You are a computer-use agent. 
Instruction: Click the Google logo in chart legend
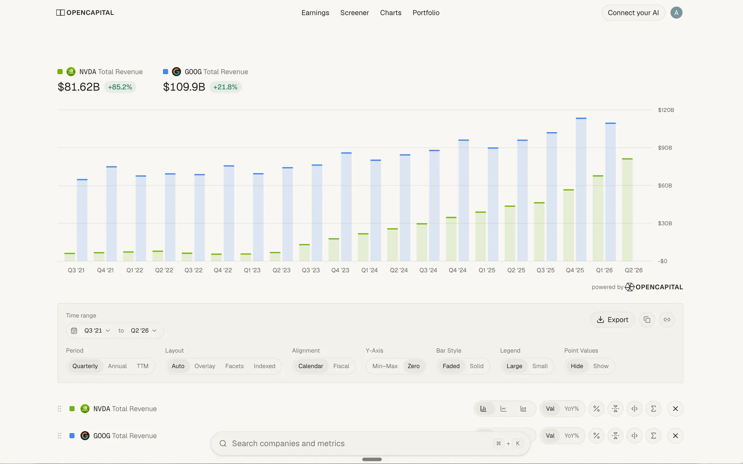(x=176, y=72)
